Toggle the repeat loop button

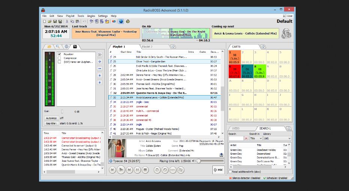tap(157, 170)
